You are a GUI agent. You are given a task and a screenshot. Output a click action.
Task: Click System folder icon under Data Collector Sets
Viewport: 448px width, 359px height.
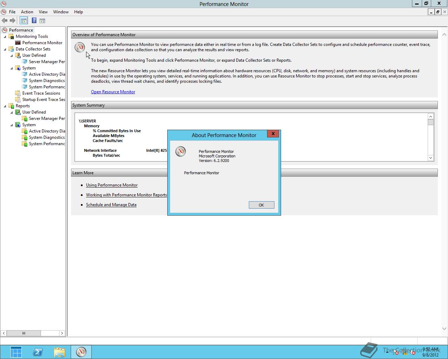click(18, 68)
